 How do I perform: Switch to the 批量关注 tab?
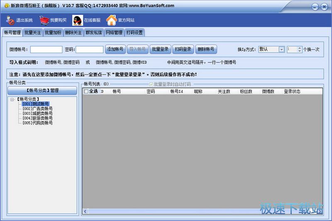point(32,32)
